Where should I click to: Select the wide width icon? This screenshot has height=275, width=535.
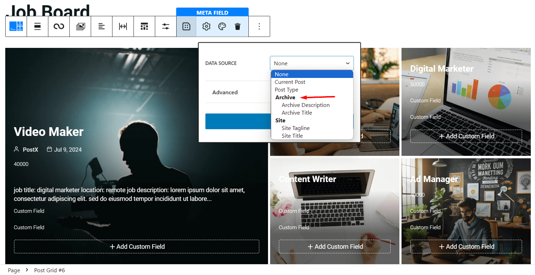coord(123,26)
